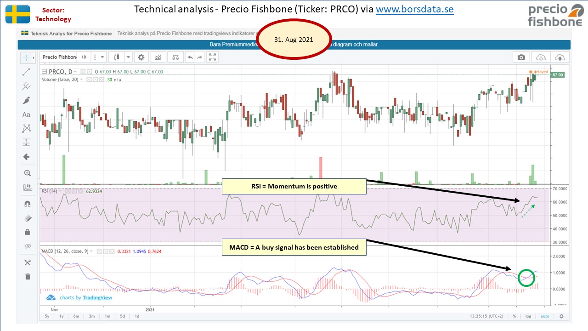Toggle magnet mode in the left toolbar
The width and height of the screenshot is (588, 331).
27,204
